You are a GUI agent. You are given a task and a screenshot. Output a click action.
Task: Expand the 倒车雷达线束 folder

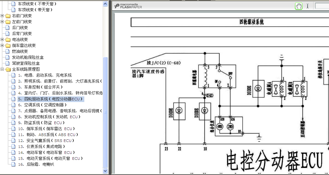2,46
